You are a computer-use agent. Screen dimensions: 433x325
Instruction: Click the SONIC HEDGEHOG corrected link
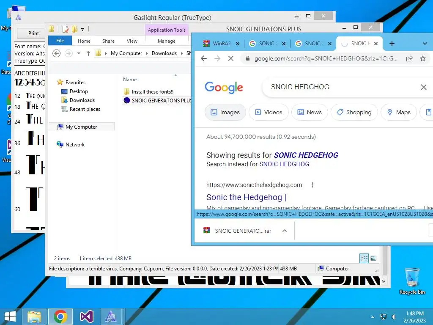(x=306, y=155)
